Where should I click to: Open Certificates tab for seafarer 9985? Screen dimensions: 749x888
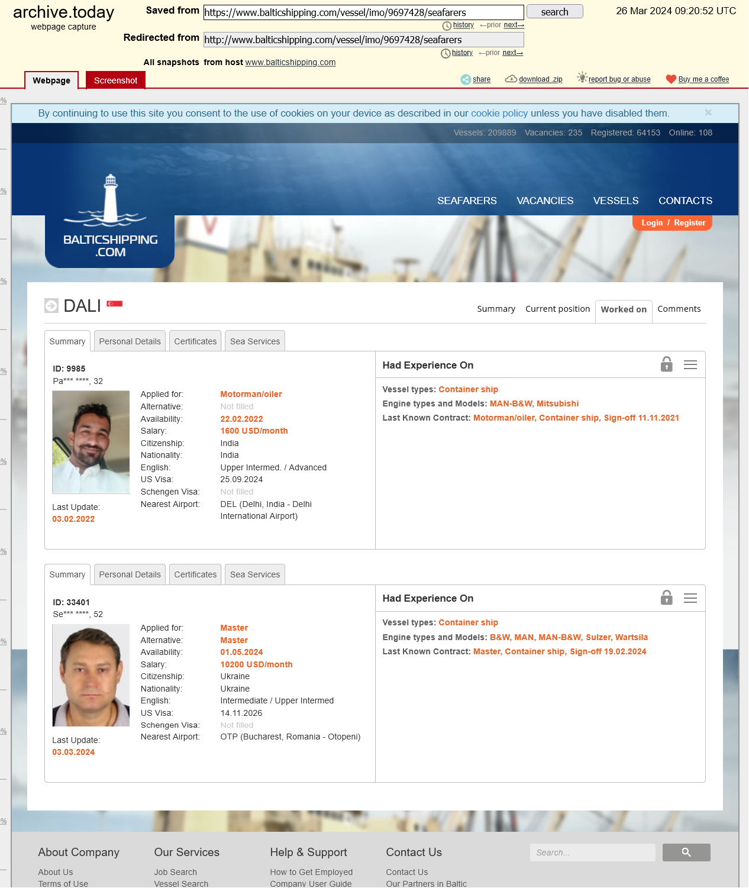tap(195, 341)
